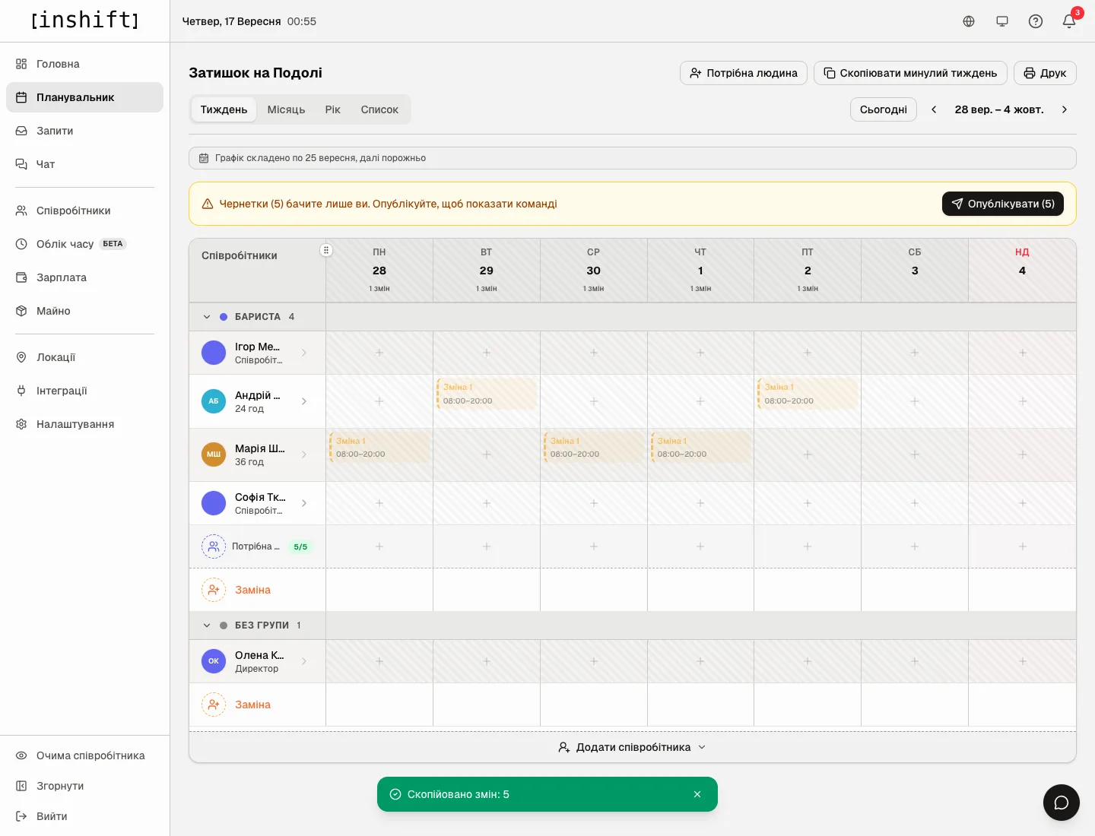Click Вийти logout in sidebar
This screenshot has width=1095, height=836.
point(85,816)
